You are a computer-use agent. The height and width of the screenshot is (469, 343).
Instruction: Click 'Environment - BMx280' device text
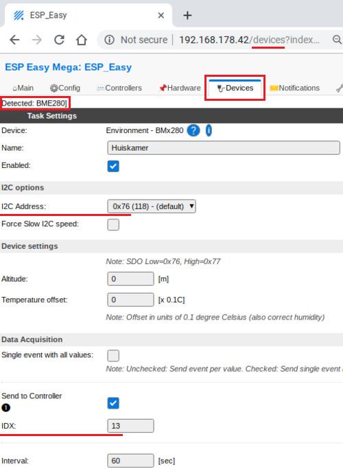145,130
